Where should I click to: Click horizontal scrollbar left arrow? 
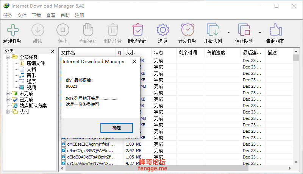(x=62, y=168)
